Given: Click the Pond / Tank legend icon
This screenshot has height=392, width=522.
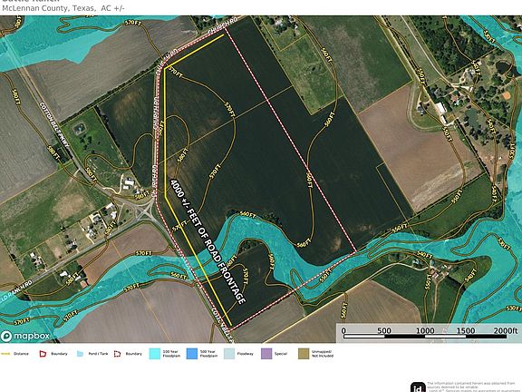Looking at the screenshot, I should [x=81, y=354].
